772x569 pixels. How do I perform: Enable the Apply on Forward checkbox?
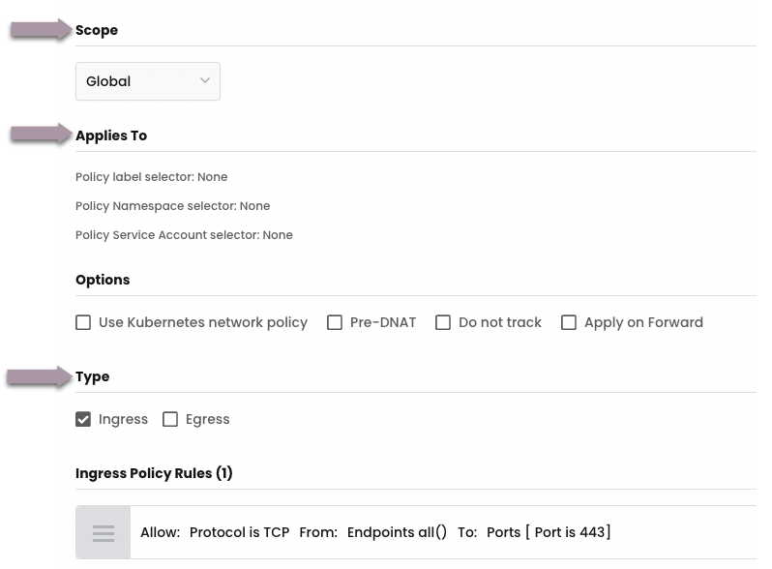click(569, 322)
